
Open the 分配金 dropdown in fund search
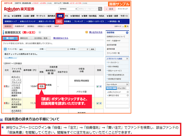coord(83,49)
